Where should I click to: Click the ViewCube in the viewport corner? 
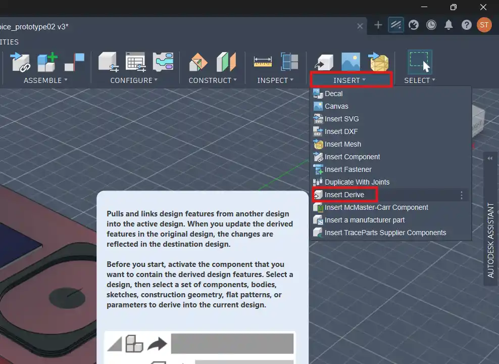(x=478, y=122)
